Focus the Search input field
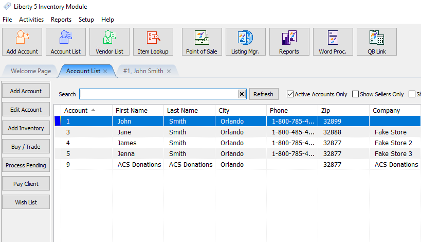This screenshot has height=242, width=421. coord(159,94)
